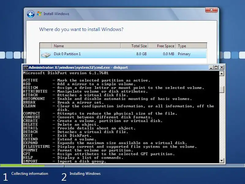Click the EXTEND command line

click(60, 139)
